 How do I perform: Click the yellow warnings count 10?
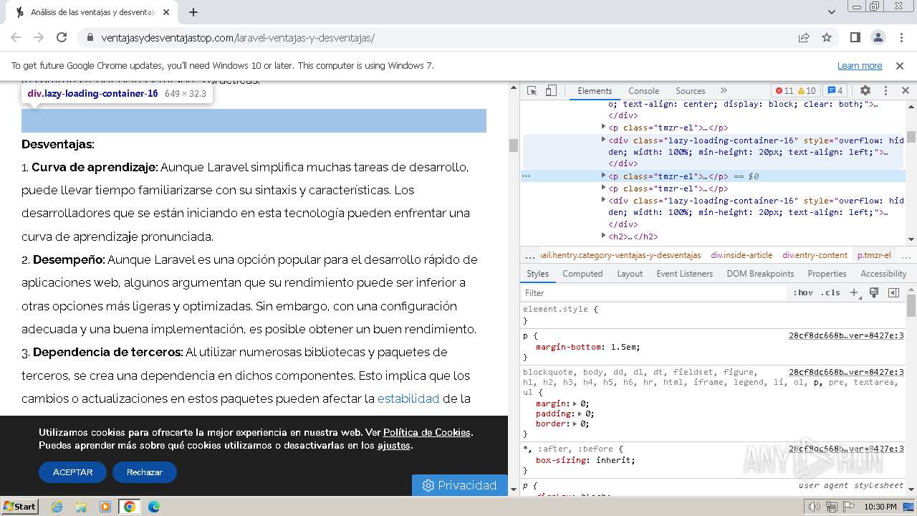(x=807, y=90)
